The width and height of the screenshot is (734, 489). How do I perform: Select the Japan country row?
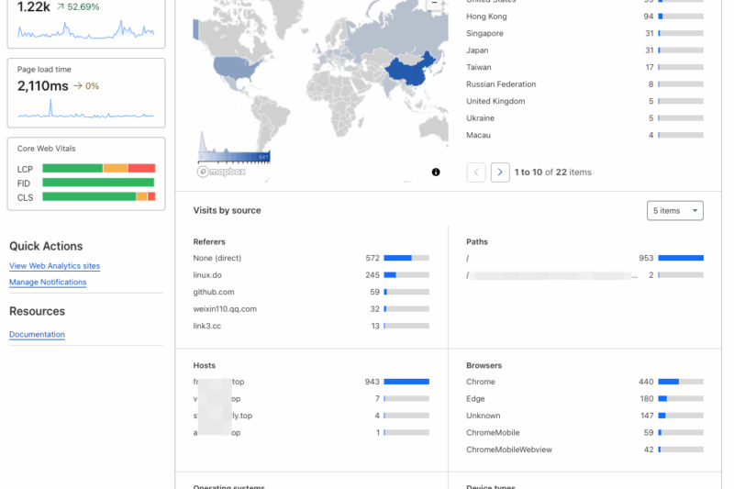(584, 50)
